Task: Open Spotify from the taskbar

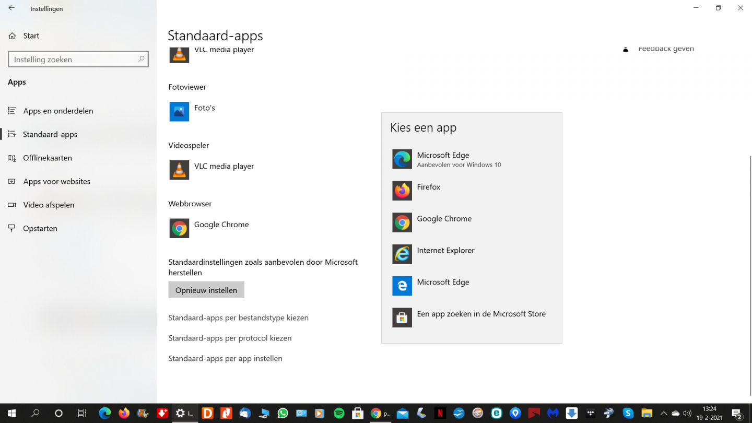Action: click(339, 413)
